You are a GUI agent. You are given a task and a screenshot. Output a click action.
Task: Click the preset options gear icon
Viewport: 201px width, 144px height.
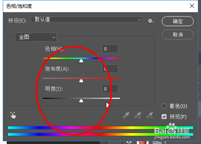coord(151,21)
